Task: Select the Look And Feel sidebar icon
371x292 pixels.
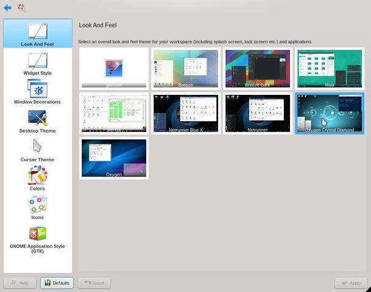Action: click(x=38, y=33)
